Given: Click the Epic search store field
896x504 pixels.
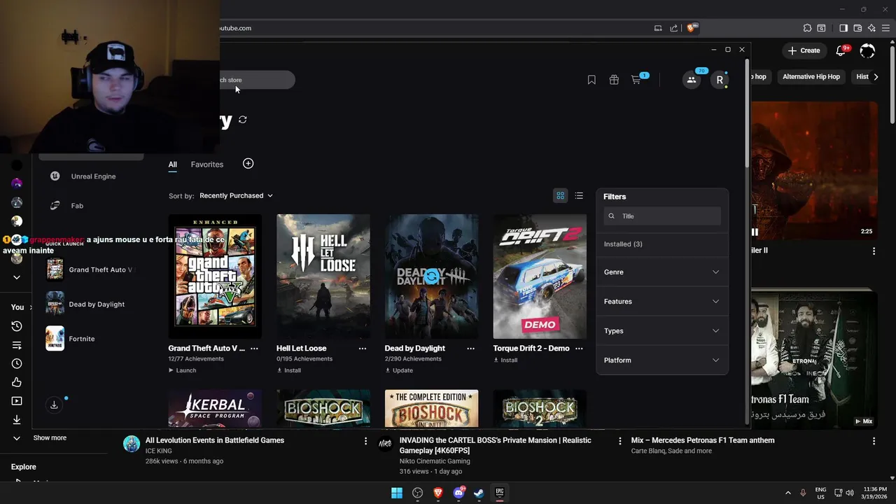Looking at the screenshot, I should pyautogui.click(x=255, y=80).
